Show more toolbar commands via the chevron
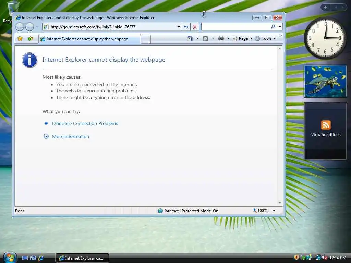The height and width of the screenshot is (263, 351). [x=280, y=36]
